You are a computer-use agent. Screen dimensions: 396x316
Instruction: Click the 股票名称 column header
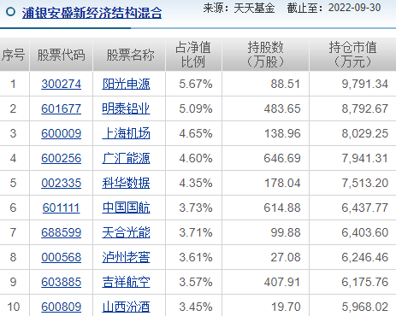click(129, 55)
